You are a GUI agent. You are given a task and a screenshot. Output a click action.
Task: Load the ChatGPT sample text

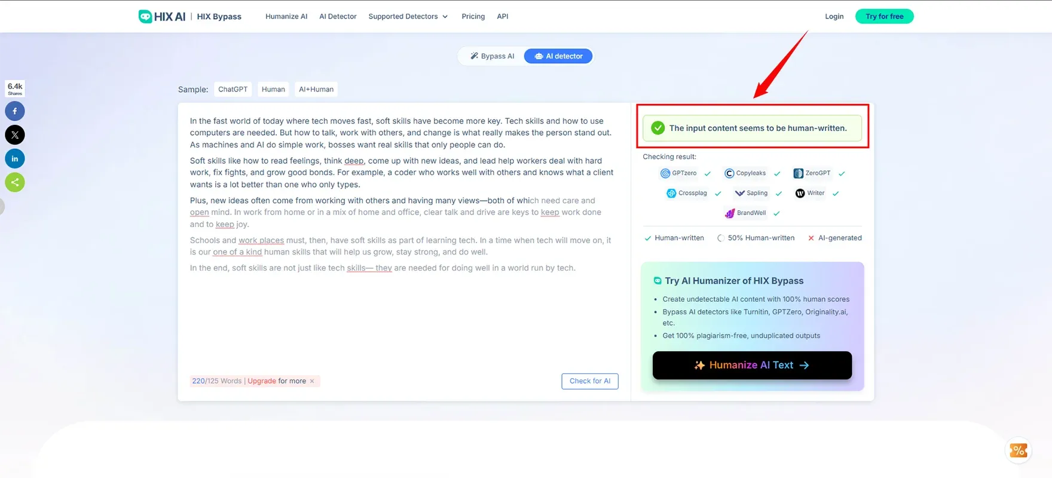[233, 89]
